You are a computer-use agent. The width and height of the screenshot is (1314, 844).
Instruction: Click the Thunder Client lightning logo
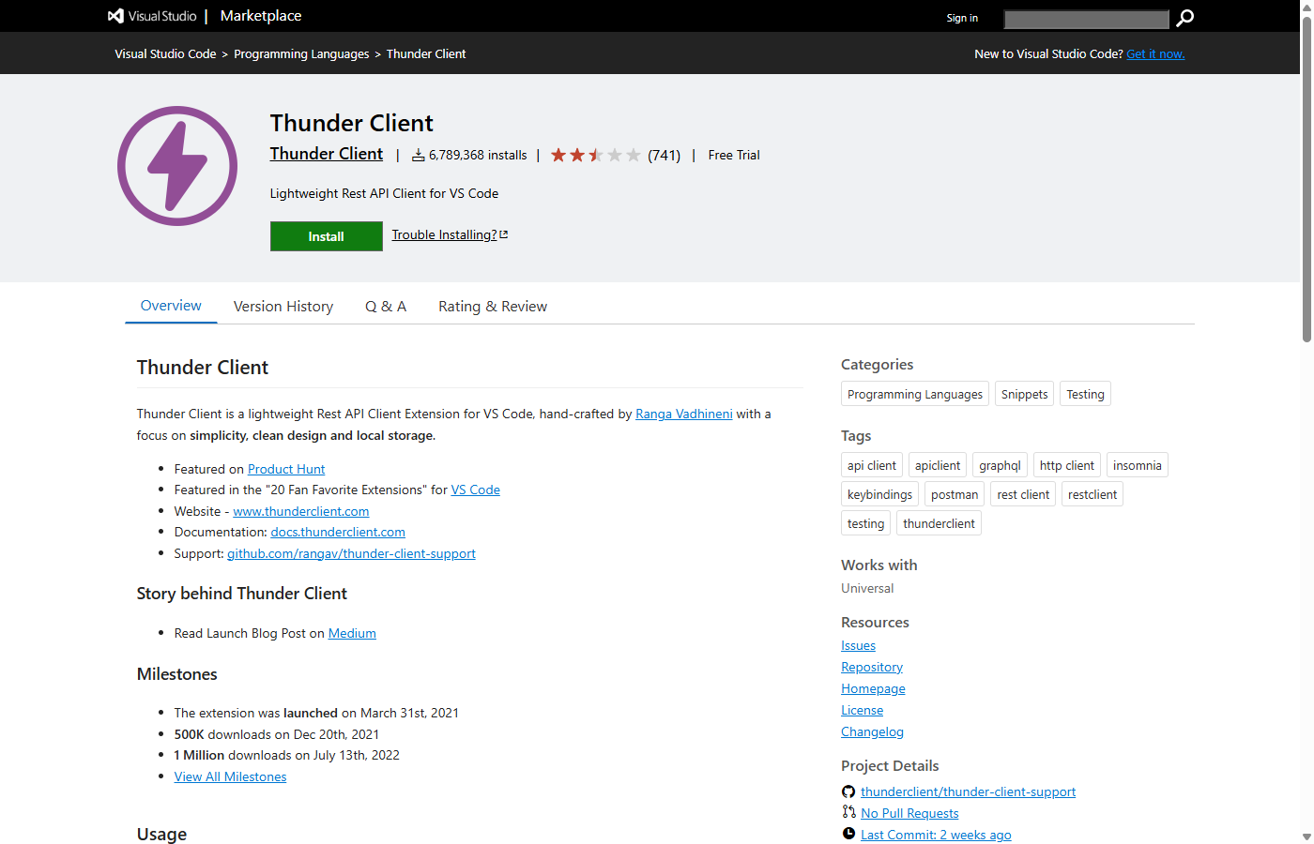177,166
